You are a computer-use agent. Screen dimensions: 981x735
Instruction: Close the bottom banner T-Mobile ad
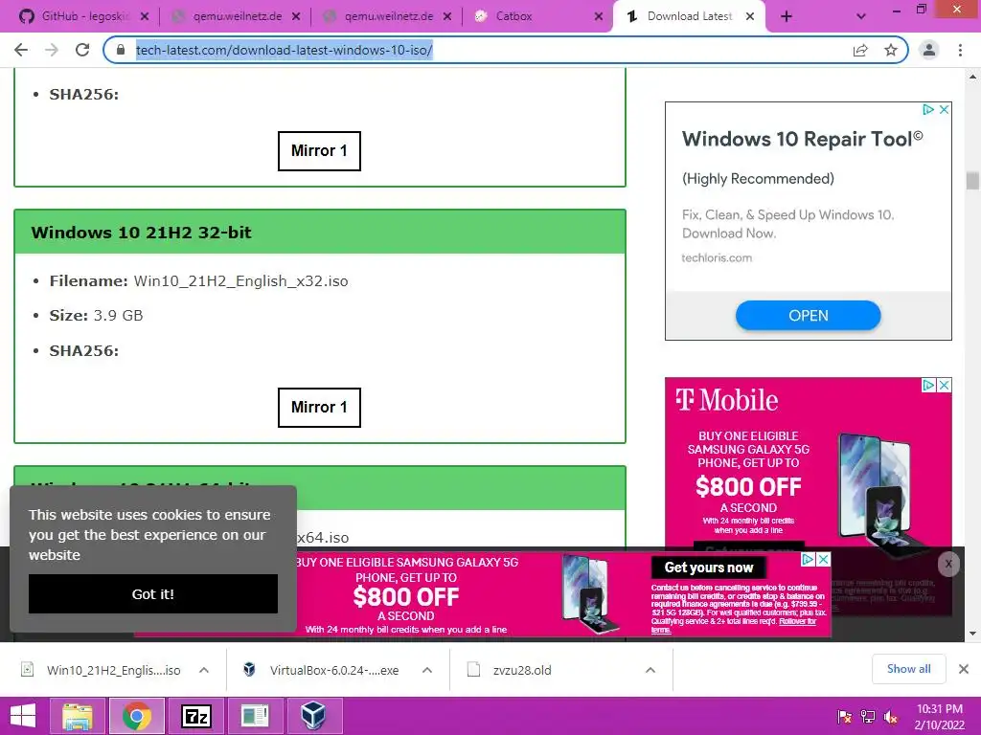pos(824,559)
